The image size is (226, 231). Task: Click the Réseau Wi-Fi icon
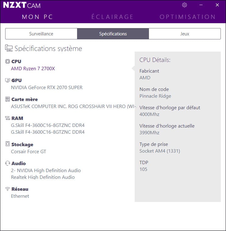pos(8,189)
